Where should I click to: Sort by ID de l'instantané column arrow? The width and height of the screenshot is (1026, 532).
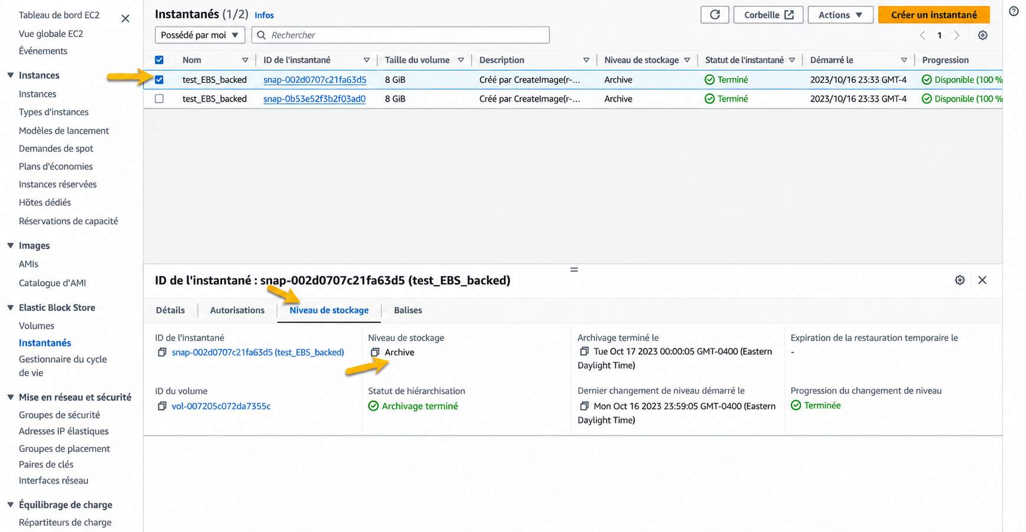[366, 60]
